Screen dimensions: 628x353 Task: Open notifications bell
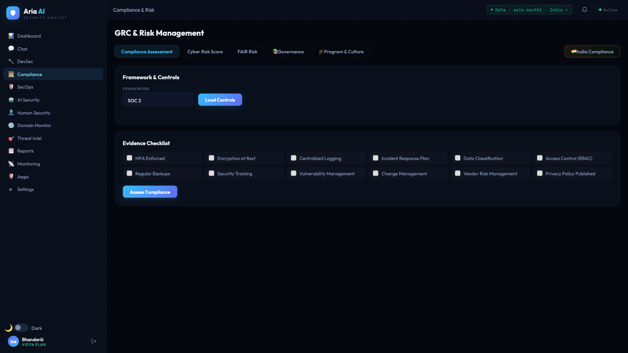click(x=584, y=10)
